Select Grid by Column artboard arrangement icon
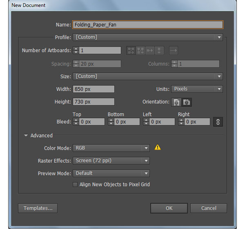 click(140, 51)
